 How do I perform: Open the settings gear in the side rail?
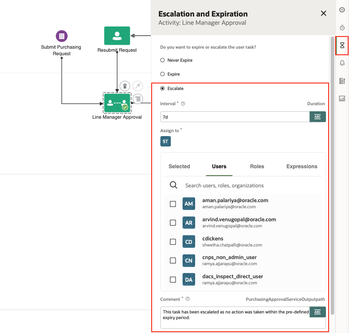[x=342, y=10]
